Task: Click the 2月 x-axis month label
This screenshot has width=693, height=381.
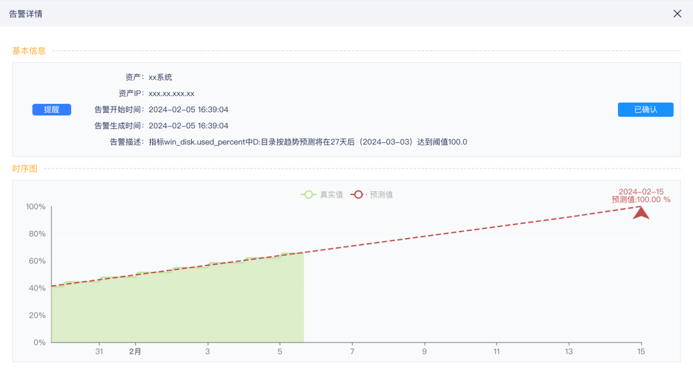Action: pyautogui.click(x=135, y=352)
